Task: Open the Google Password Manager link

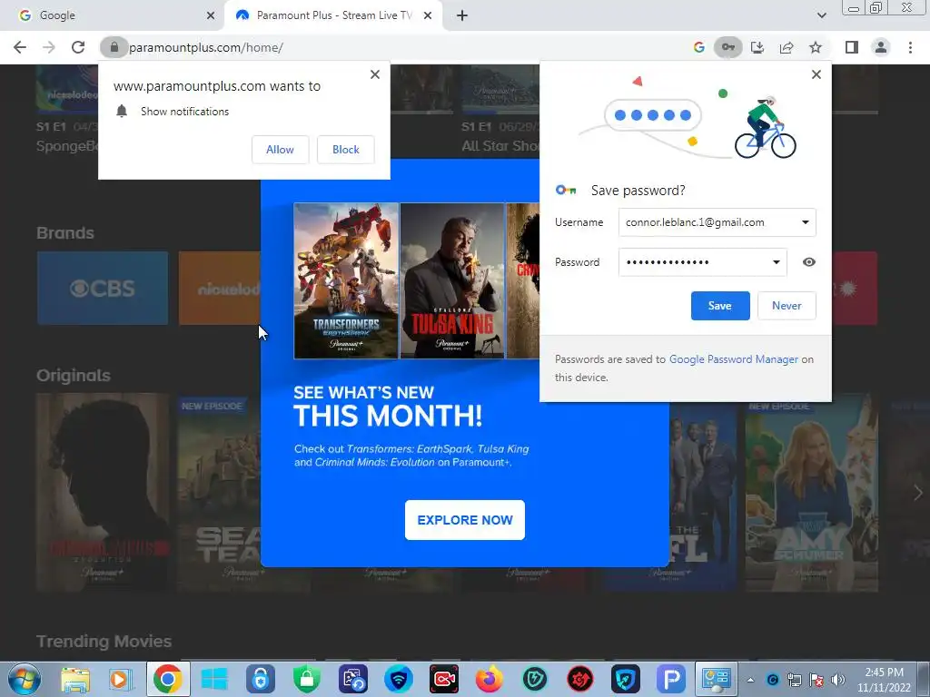Action: point(734,359)
